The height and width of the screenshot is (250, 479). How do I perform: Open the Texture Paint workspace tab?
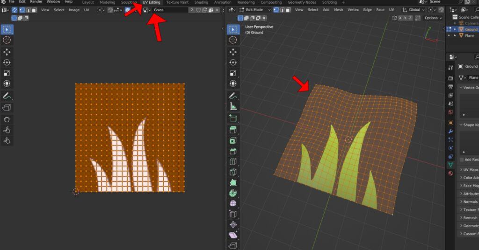coord(177,2)
